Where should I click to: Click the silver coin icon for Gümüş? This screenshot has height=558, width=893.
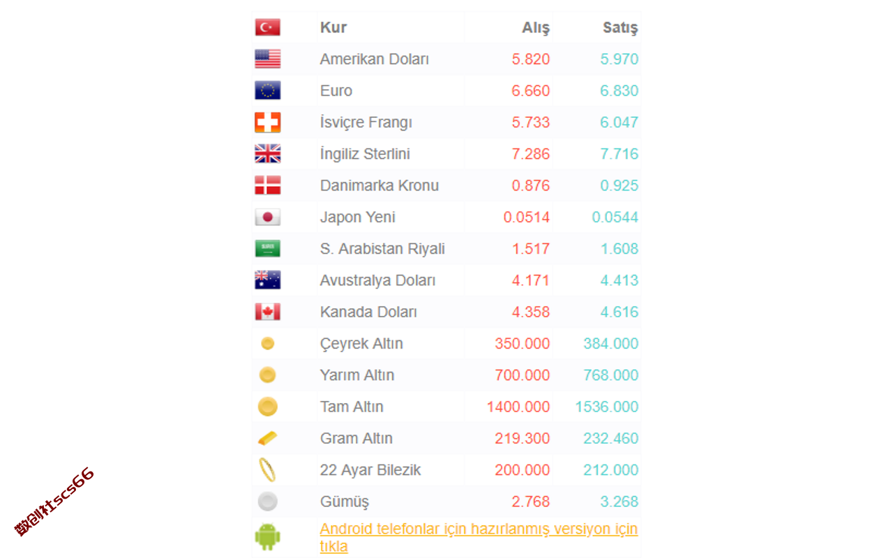[267, 502]
